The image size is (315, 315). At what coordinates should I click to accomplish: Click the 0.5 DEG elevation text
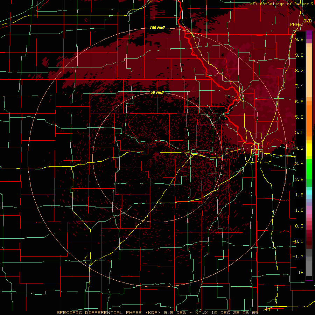(175, 313)
